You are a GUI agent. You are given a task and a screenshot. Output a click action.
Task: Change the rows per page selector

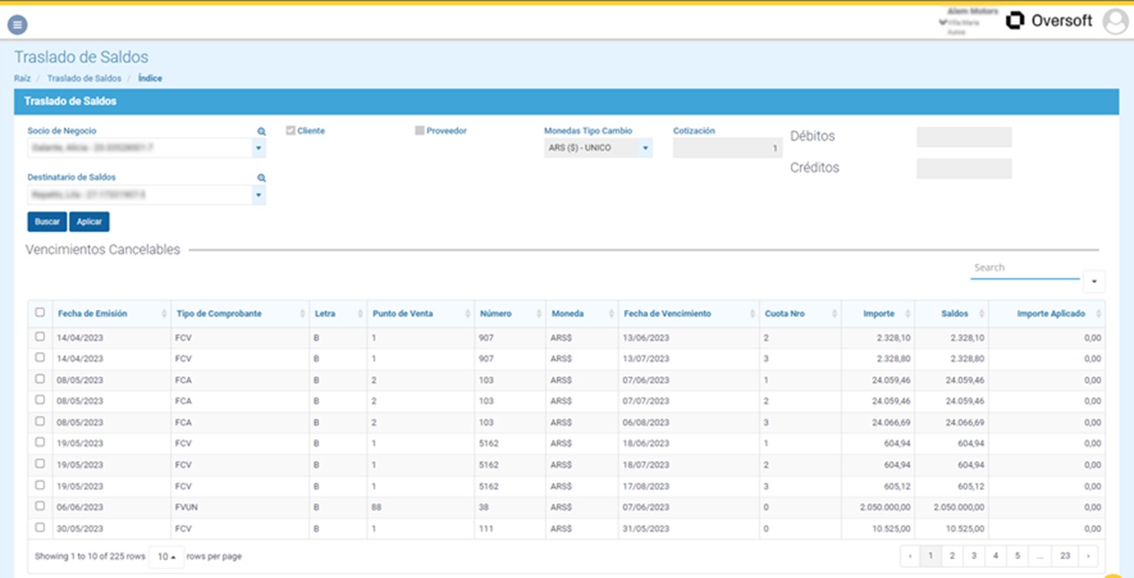[x=166, y=556]
